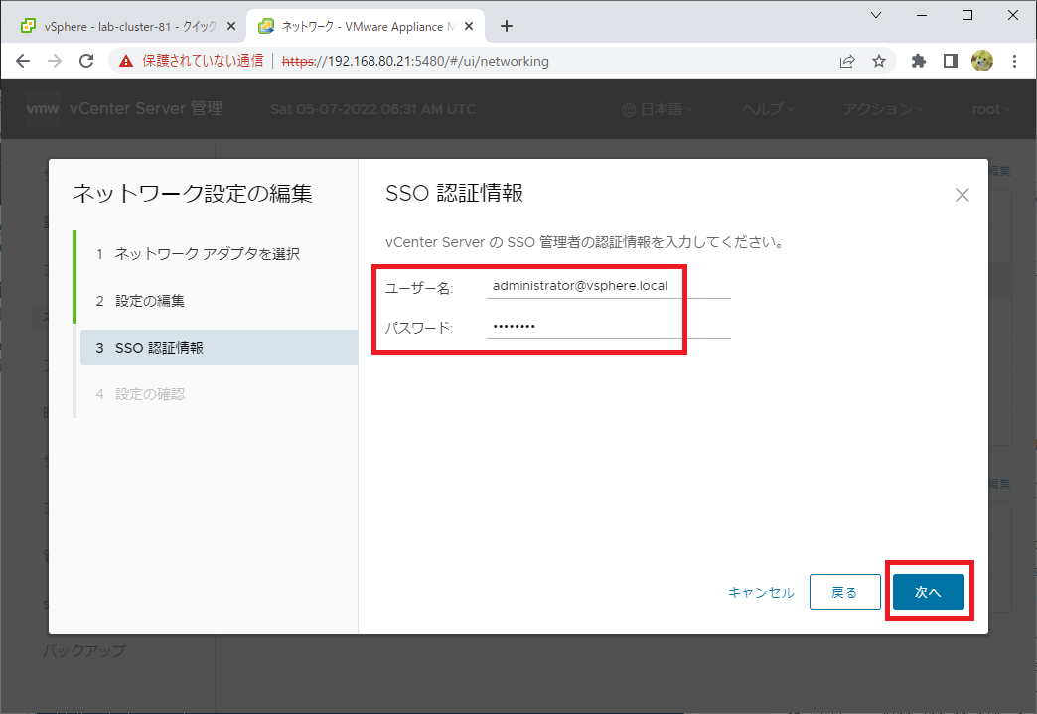Open the root user dropdown
Screen dimensions: 1037x714
tap(990, 110)
